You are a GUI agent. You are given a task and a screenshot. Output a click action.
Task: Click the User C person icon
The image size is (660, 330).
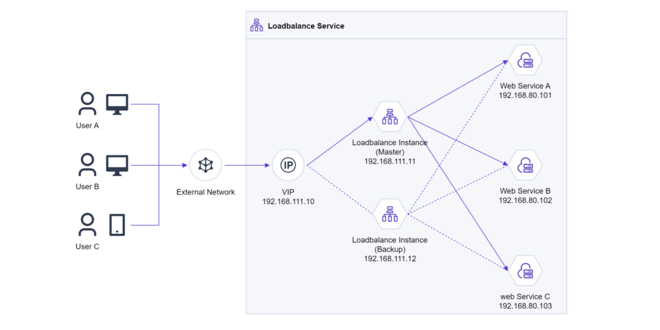[87, 225]
